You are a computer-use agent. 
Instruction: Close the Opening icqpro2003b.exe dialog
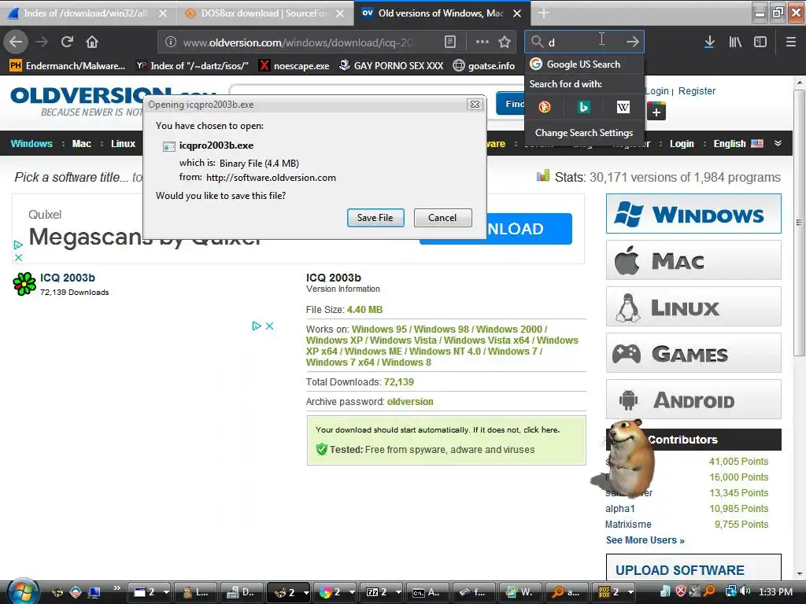475,105
